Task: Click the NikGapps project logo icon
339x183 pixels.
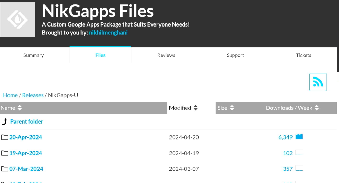Action: pyautogui.click(x=17, y=19)
